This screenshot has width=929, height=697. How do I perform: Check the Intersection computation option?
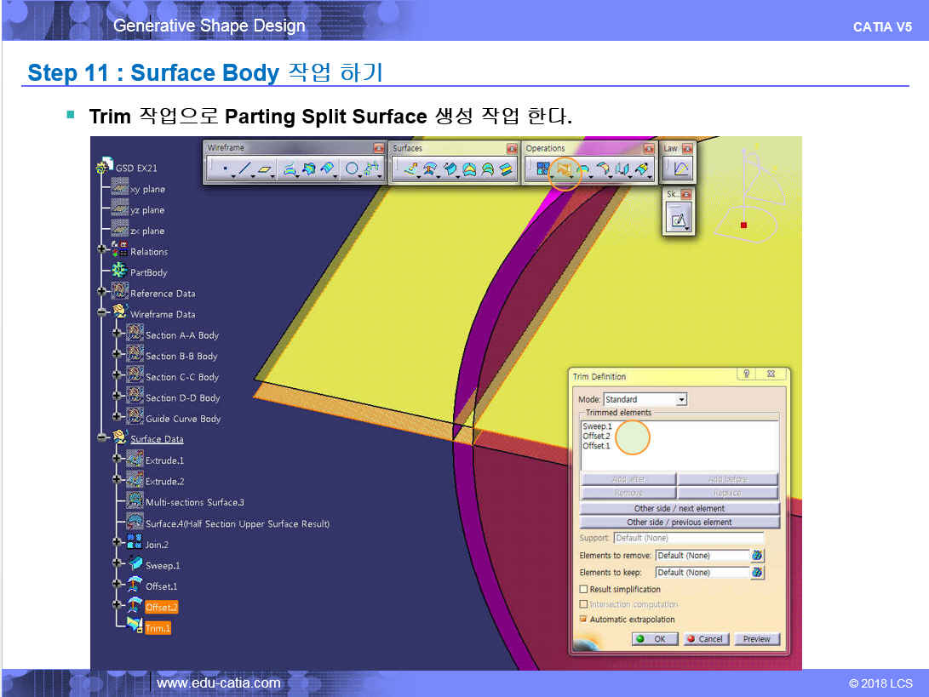tap(583, 604)
